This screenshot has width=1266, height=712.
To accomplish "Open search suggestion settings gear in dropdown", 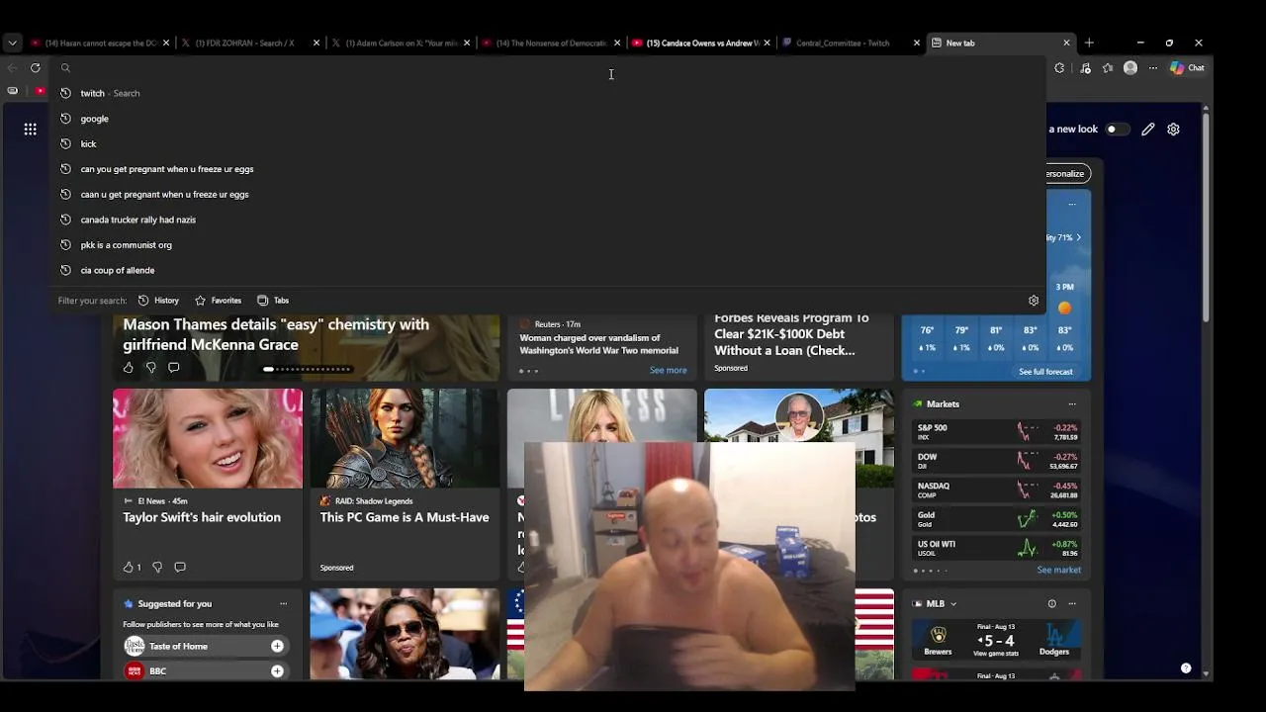I will (x=1034, y=301).
